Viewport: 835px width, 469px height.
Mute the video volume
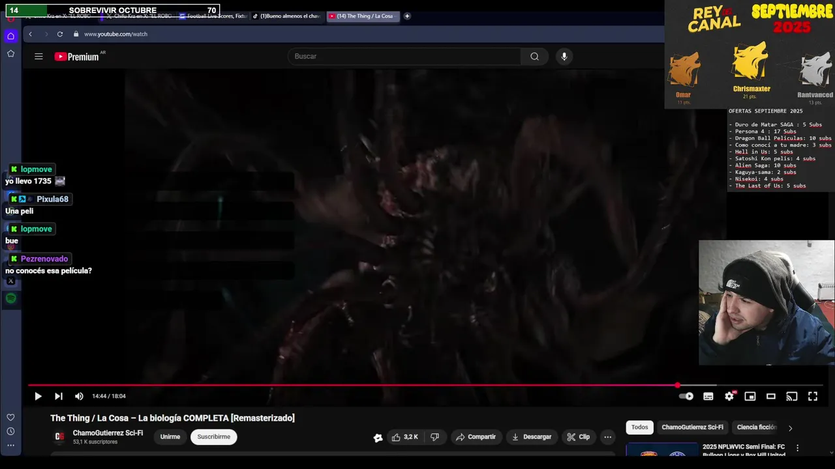(79, 396)
